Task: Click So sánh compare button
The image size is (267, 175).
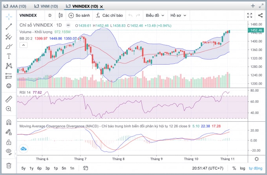Action: pos(79,15)
